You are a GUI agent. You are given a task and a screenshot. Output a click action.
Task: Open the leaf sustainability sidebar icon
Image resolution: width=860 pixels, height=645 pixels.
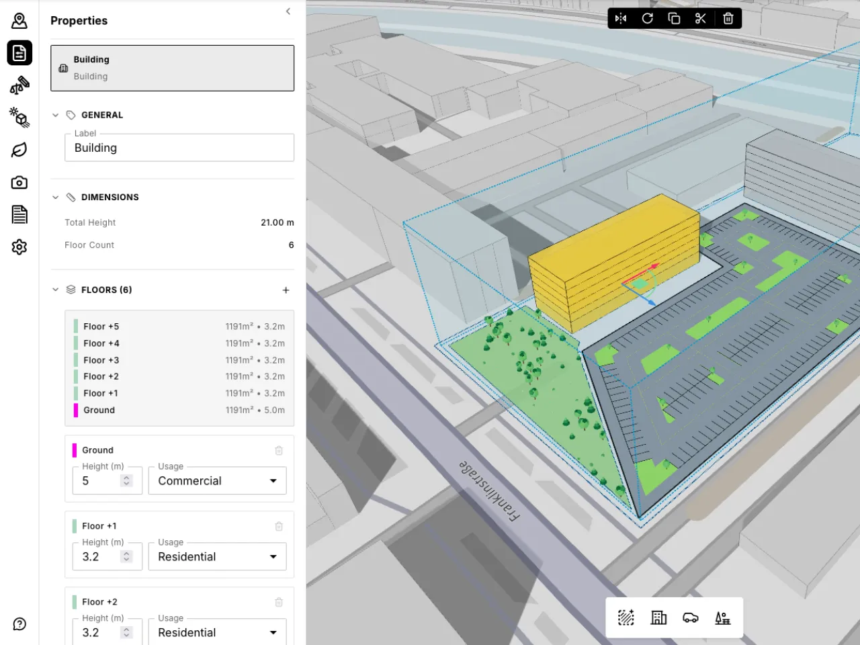tap(19, 150)
